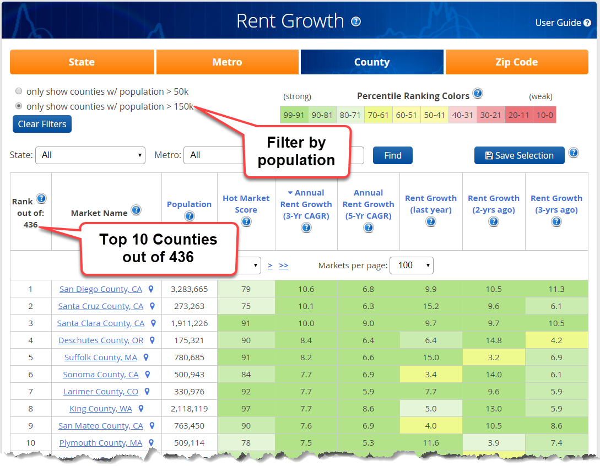Click Hot Market Score 97 cell
Viewport: 600px width, 466px height.
(246, 409)
